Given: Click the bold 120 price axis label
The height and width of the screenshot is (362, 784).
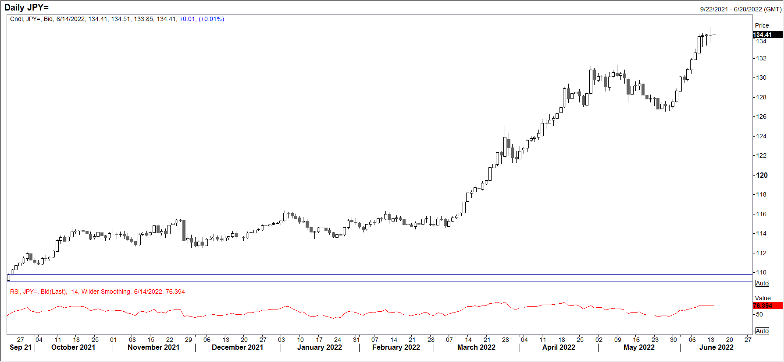Looking at the screenshot, I should coord(762,175).
